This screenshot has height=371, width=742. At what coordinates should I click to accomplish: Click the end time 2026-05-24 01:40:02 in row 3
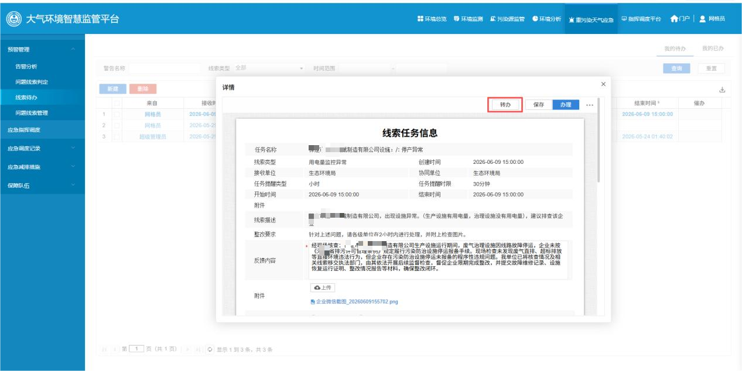647,136
